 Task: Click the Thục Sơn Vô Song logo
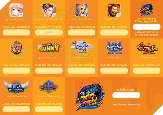82,47
